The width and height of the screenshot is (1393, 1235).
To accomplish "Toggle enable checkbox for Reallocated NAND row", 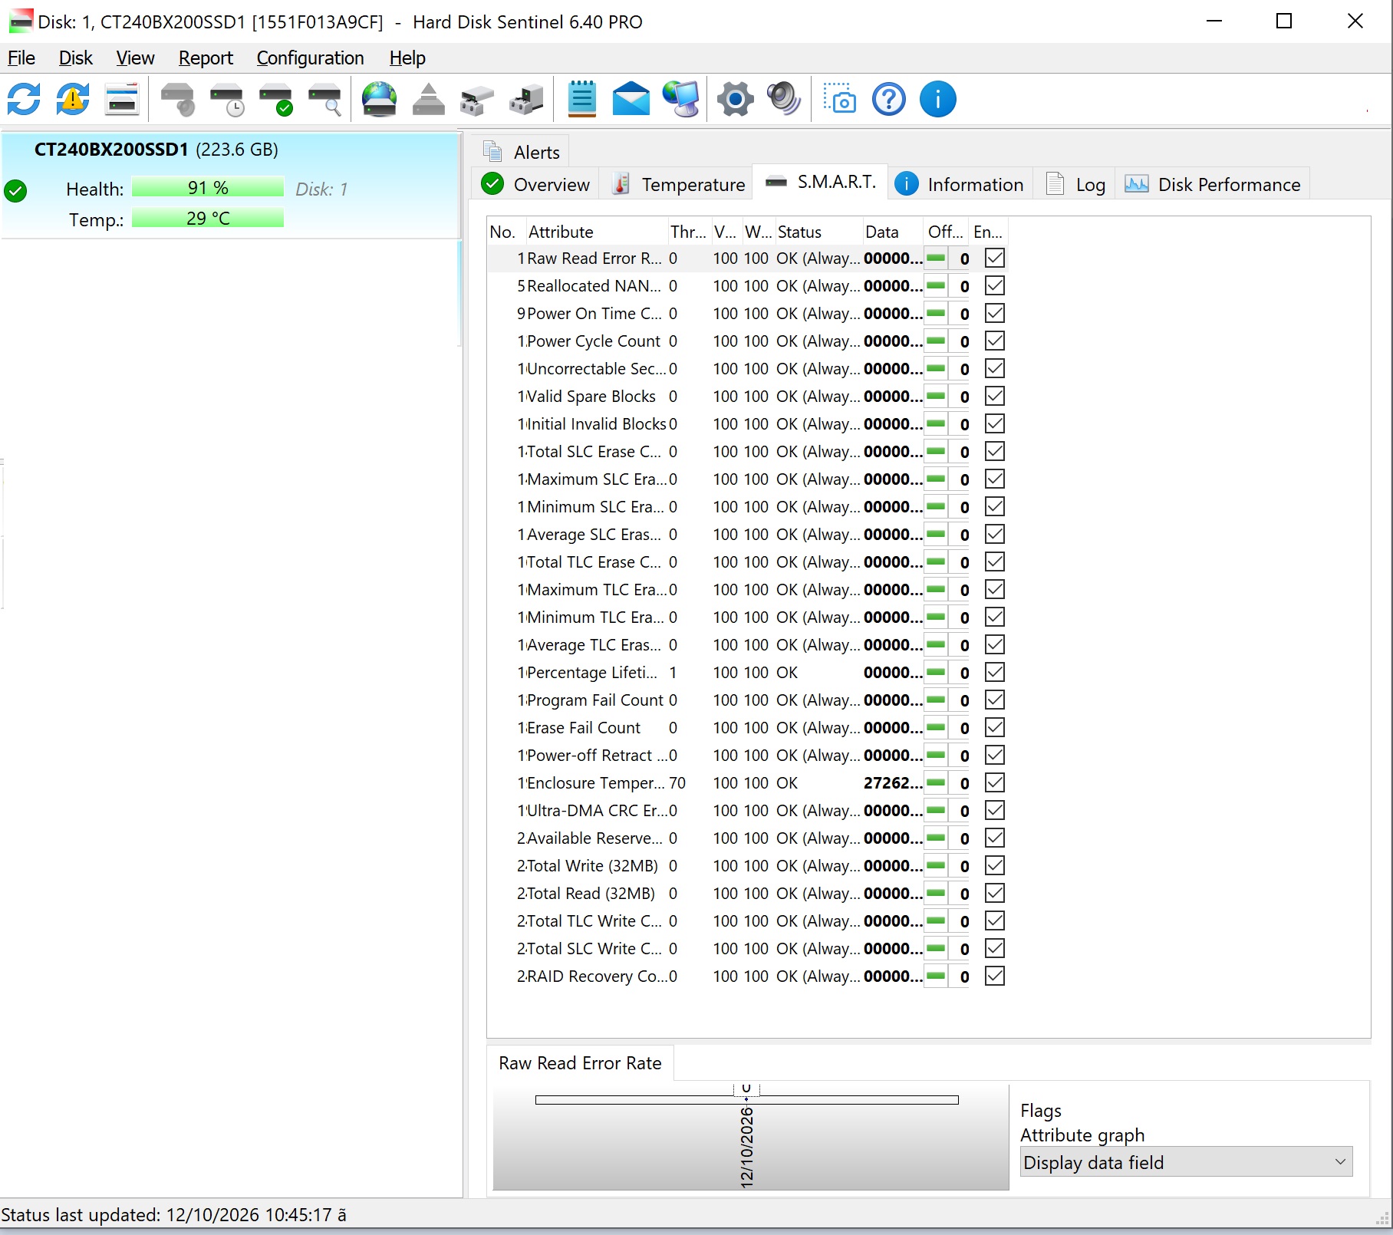I will (x=995, y=286).
